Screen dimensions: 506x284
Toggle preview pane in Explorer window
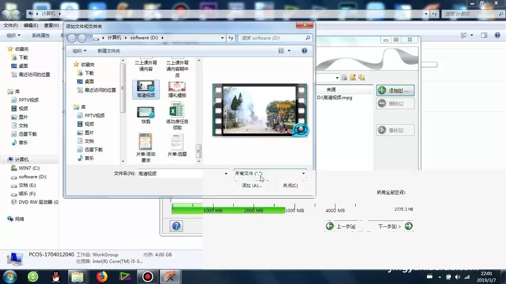pos(484,35)
